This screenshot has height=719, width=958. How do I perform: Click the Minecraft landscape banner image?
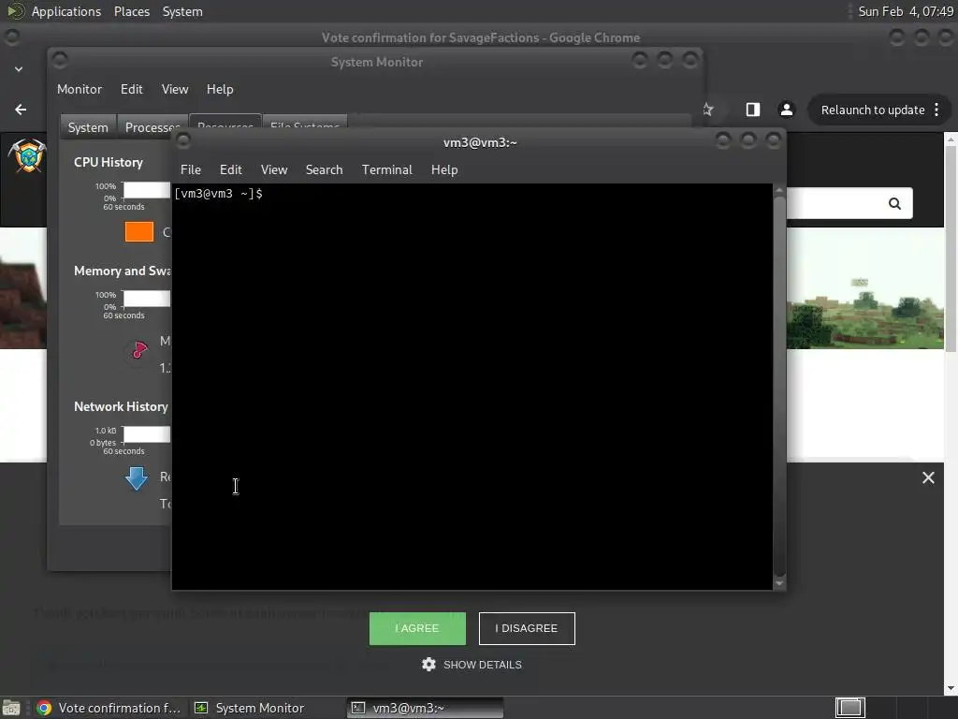pyautogui.click(x=864, y=288)
